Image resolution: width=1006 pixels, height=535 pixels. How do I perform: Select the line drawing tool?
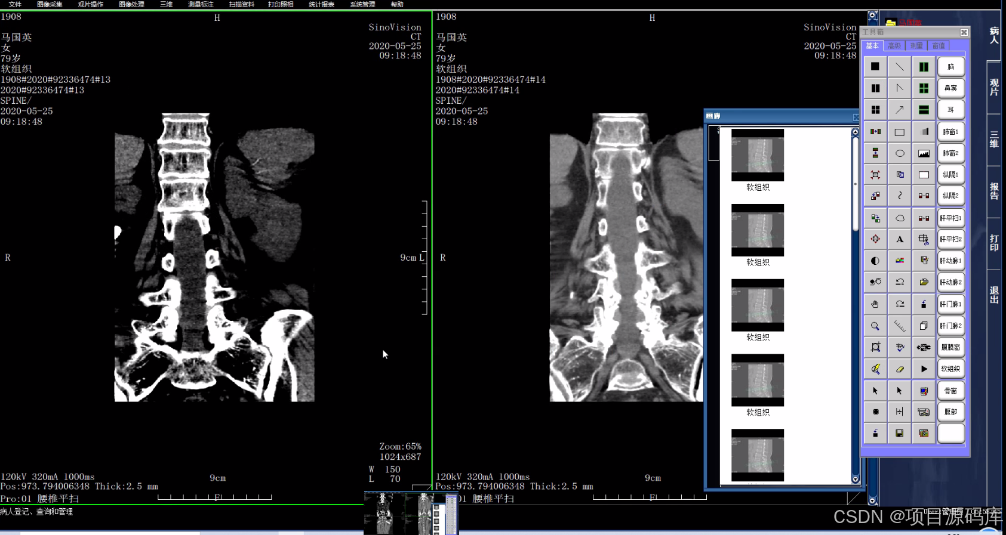(900, 67)
